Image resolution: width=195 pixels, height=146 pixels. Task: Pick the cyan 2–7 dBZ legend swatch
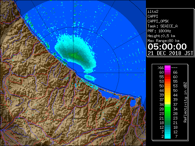168,136
